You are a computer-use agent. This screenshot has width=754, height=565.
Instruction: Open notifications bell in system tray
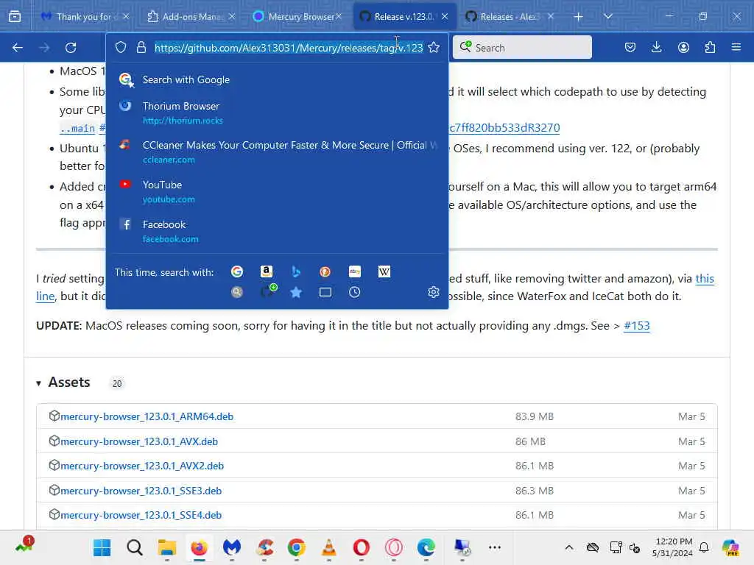click(704, 547)
